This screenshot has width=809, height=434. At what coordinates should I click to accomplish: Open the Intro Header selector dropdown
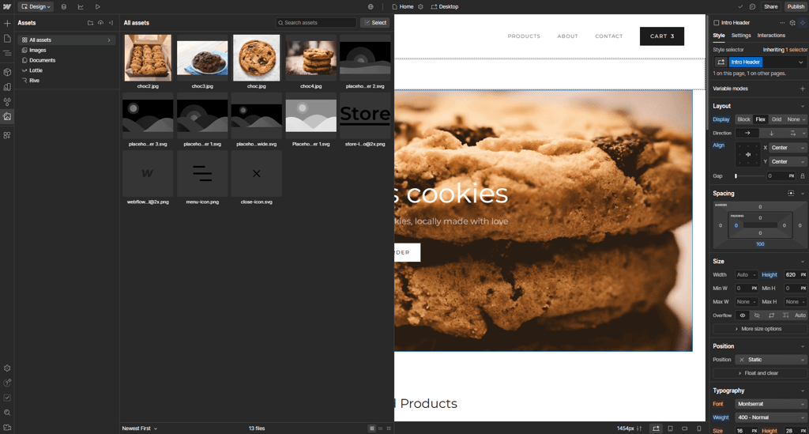click(x=801, y=62)
